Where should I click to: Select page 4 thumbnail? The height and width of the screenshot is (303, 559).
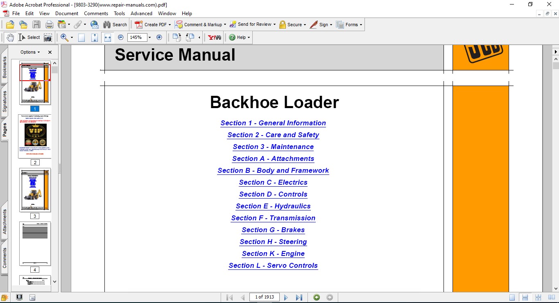[x=35, y=244]
